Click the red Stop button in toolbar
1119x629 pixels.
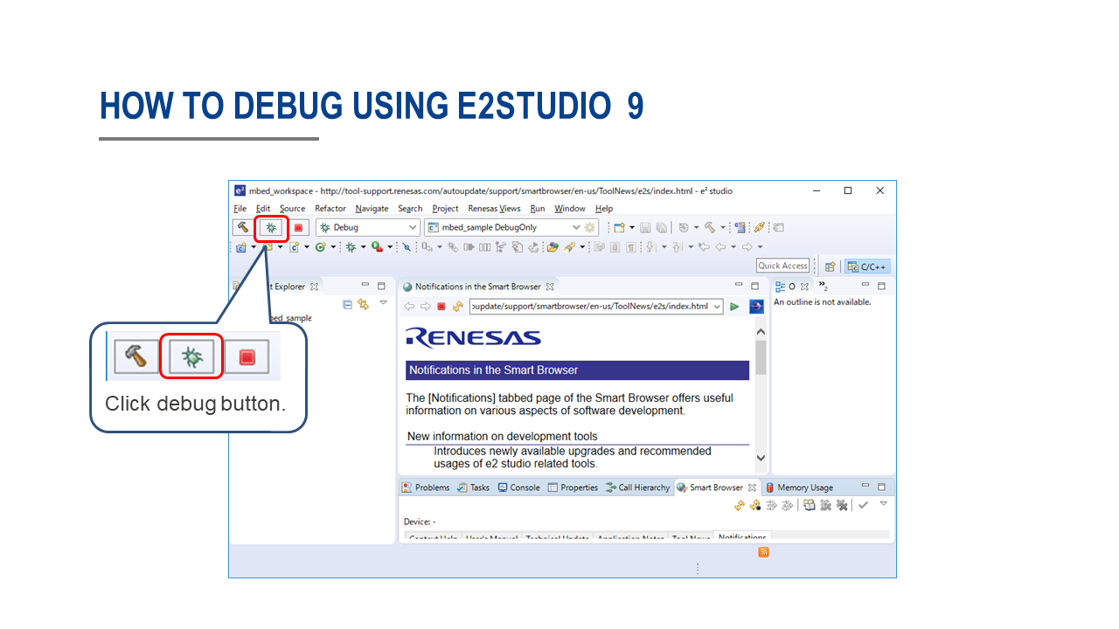click(298, 228)
